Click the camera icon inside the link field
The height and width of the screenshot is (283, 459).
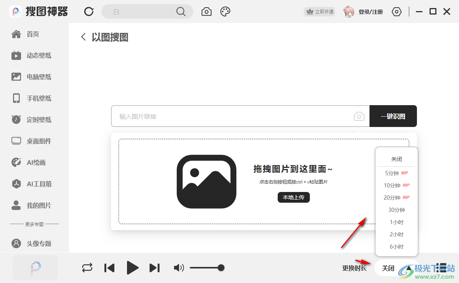[359, 116]
